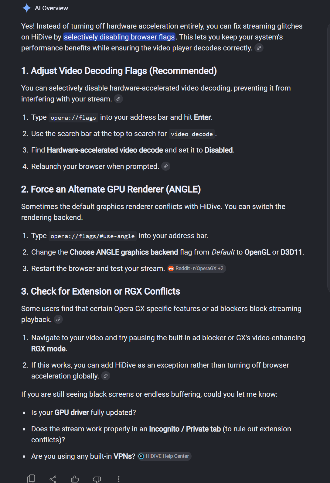Click heading 'Force an Alternate GPU Renderer (ANGLE)'

(111, 189)
